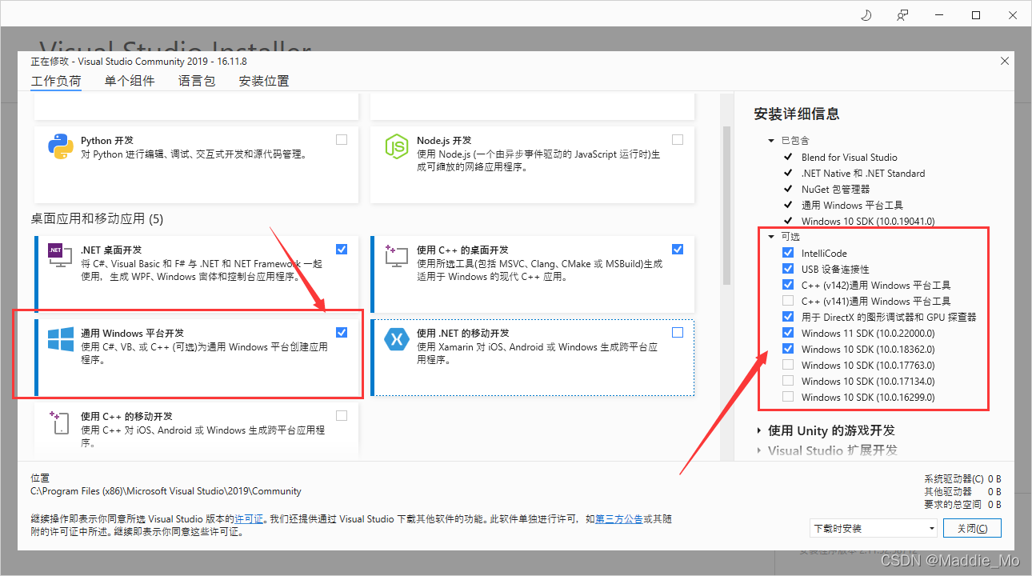Open the 下载时安装 install mode dropdown
The width and height of the screenshot is (1032, 576).
[x=873, y=529]
